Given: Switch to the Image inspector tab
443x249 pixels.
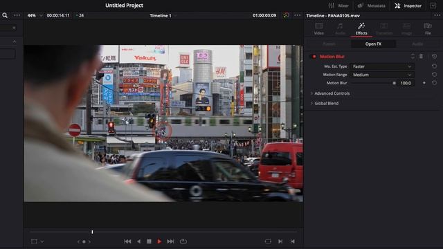Looking at the screenshot, I should 406,29.
